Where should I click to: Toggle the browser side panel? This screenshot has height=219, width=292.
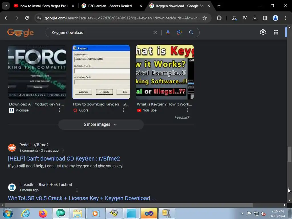[x=265, y=18]
